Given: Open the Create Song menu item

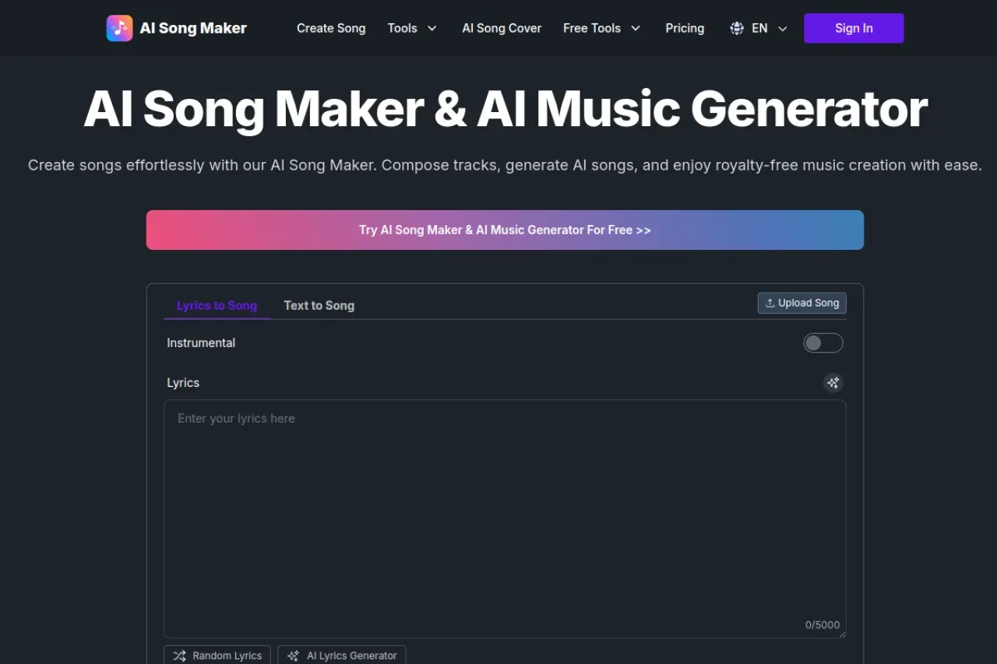Looking at the screenshot, I should pyautogui.click(x=331, y=28).
